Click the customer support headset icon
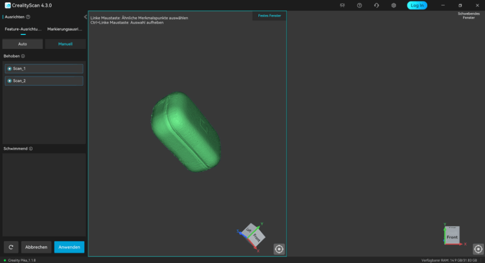Viewport: 485px width, 263px height. [x=376, y=5]
